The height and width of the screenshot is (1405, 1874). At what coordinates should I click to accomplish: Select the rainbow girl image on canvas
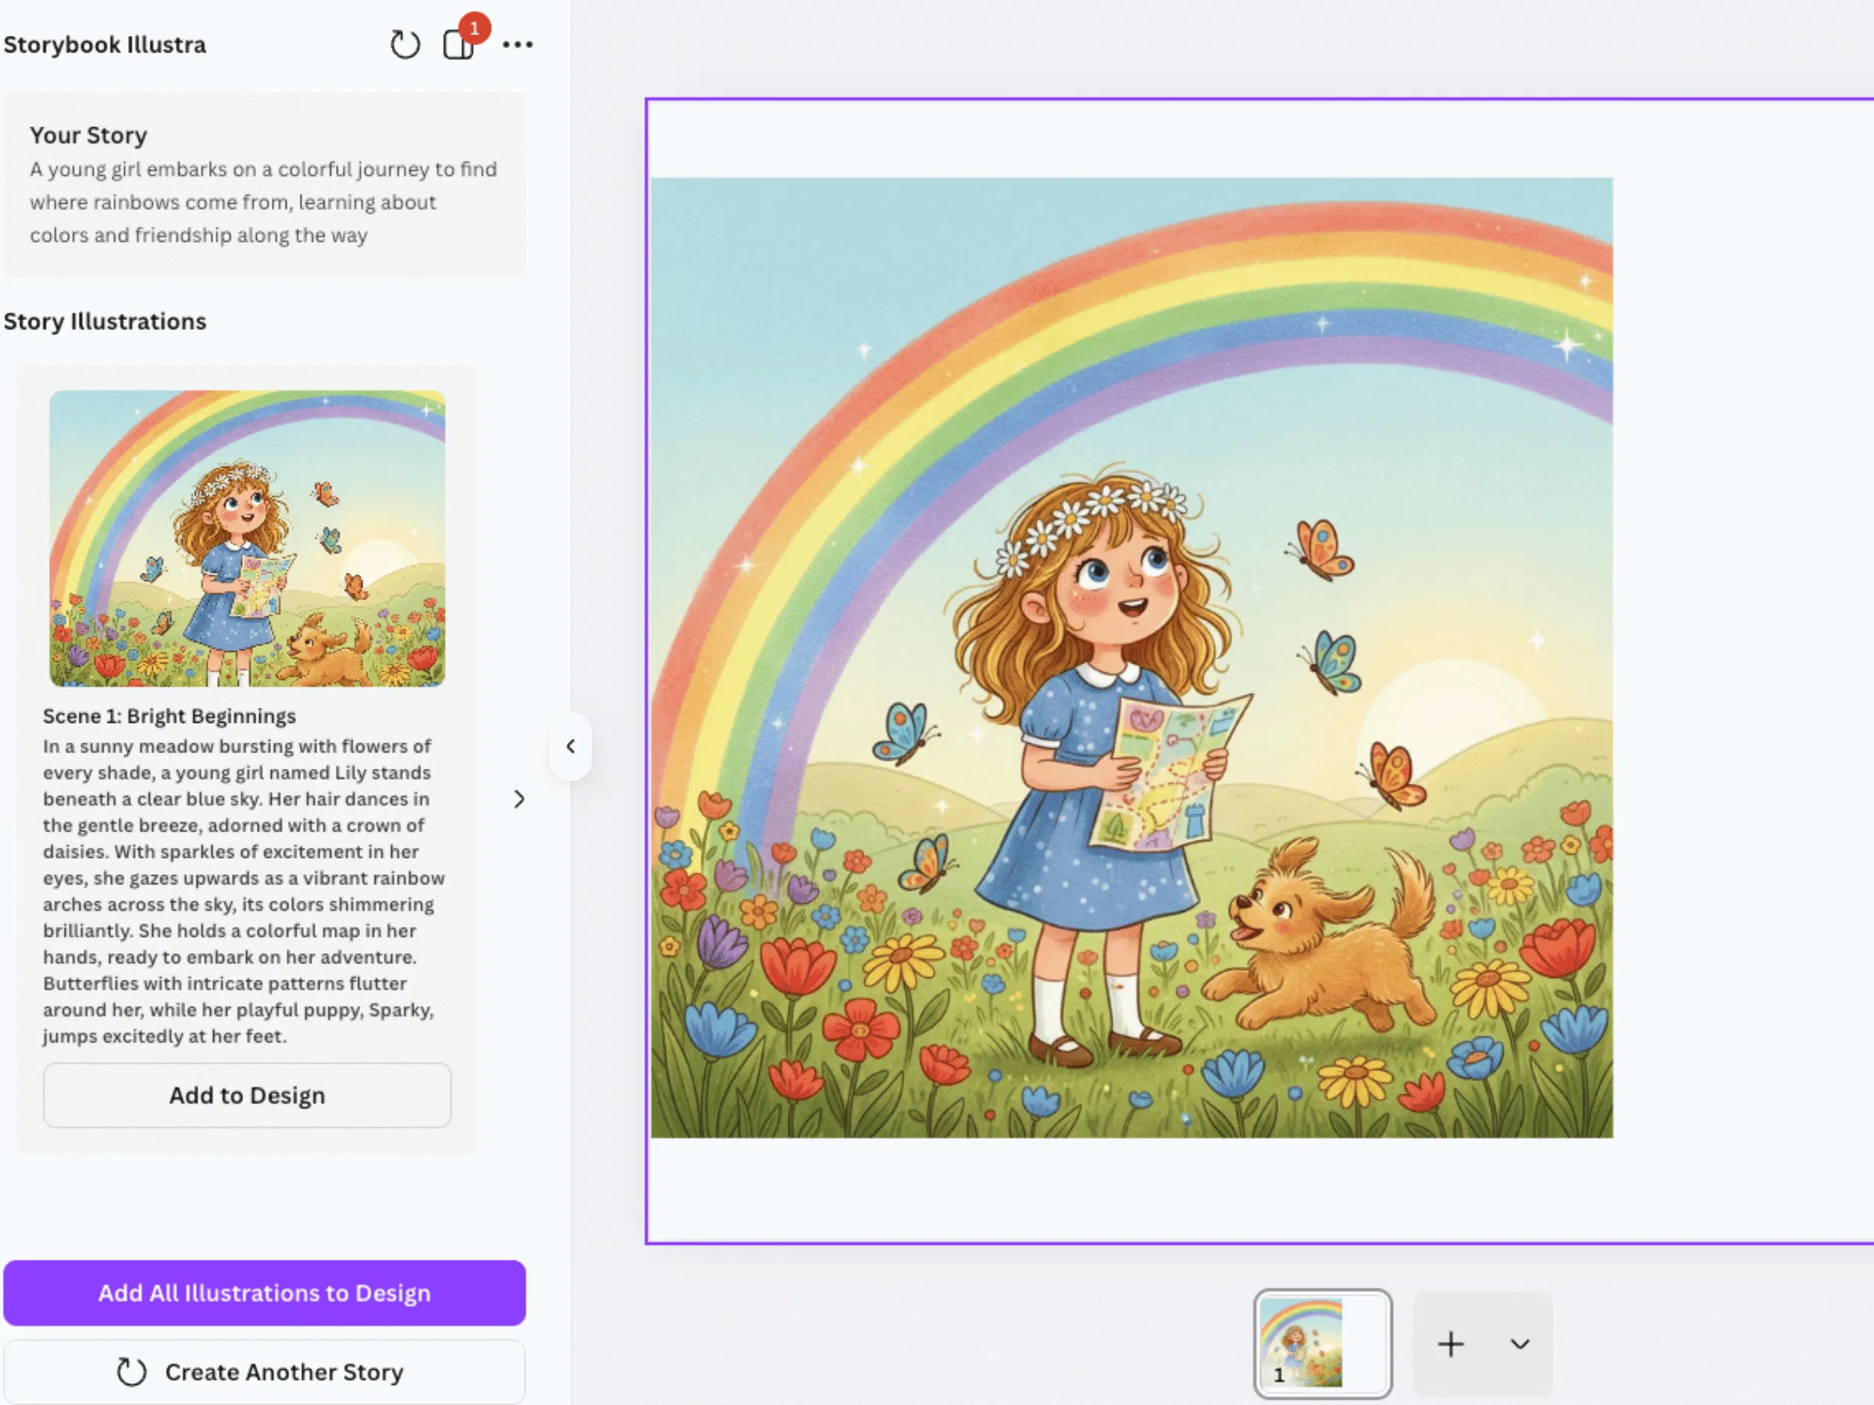1131,657
